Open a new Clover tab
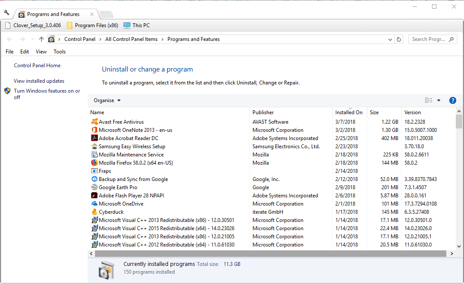 [106, 14]
